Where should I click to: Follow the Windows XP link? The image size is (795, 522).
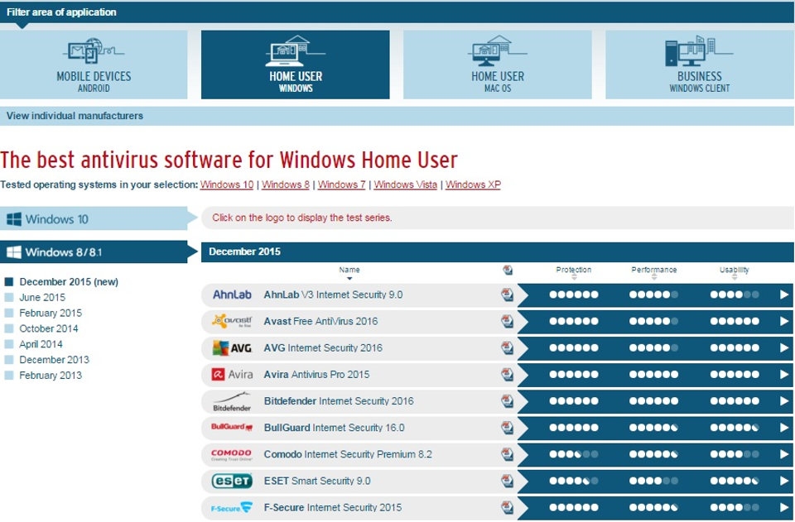point(473,184)
